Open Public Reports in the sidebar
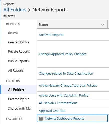This screenshot has height=124, width=109. click(18, 61)
